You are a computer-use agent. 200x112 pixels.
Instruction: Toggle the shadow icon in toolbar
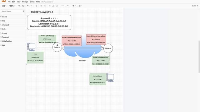[57, 6]
